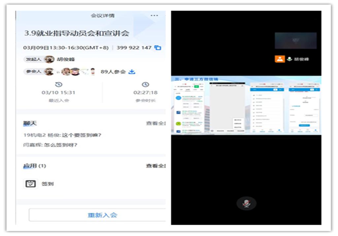Click the clock icon above 参会时长

(145, 85)
